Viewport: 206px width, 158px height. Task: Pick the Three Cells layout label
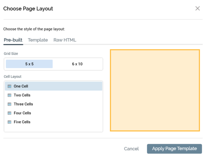coord(23,104)
